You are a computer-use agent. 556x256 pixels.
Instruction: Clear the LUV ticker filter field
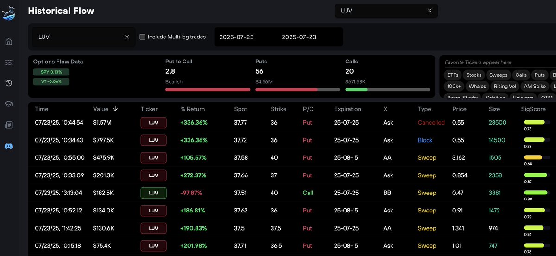click(127, 37)
